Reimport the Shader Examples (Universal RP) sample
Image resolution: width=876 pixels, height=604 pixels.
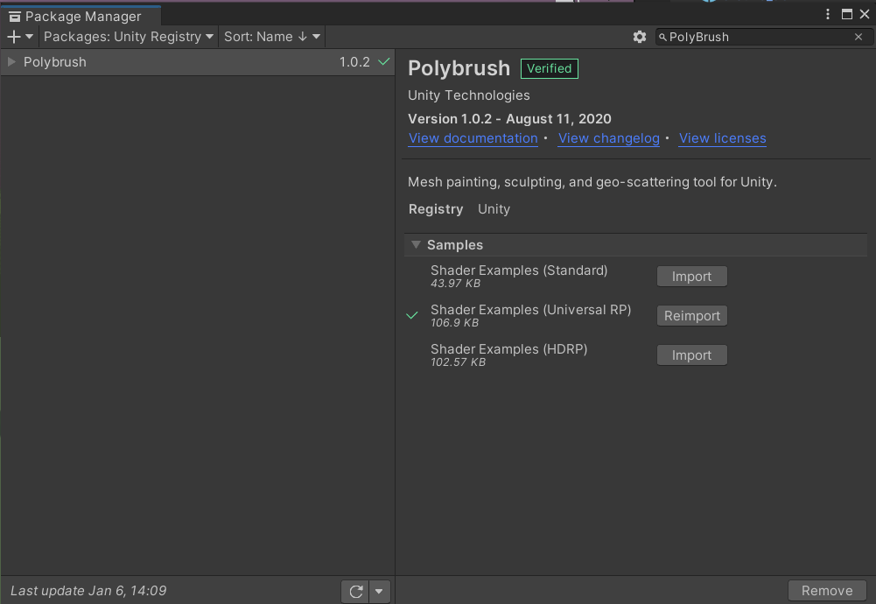point(691,315)
